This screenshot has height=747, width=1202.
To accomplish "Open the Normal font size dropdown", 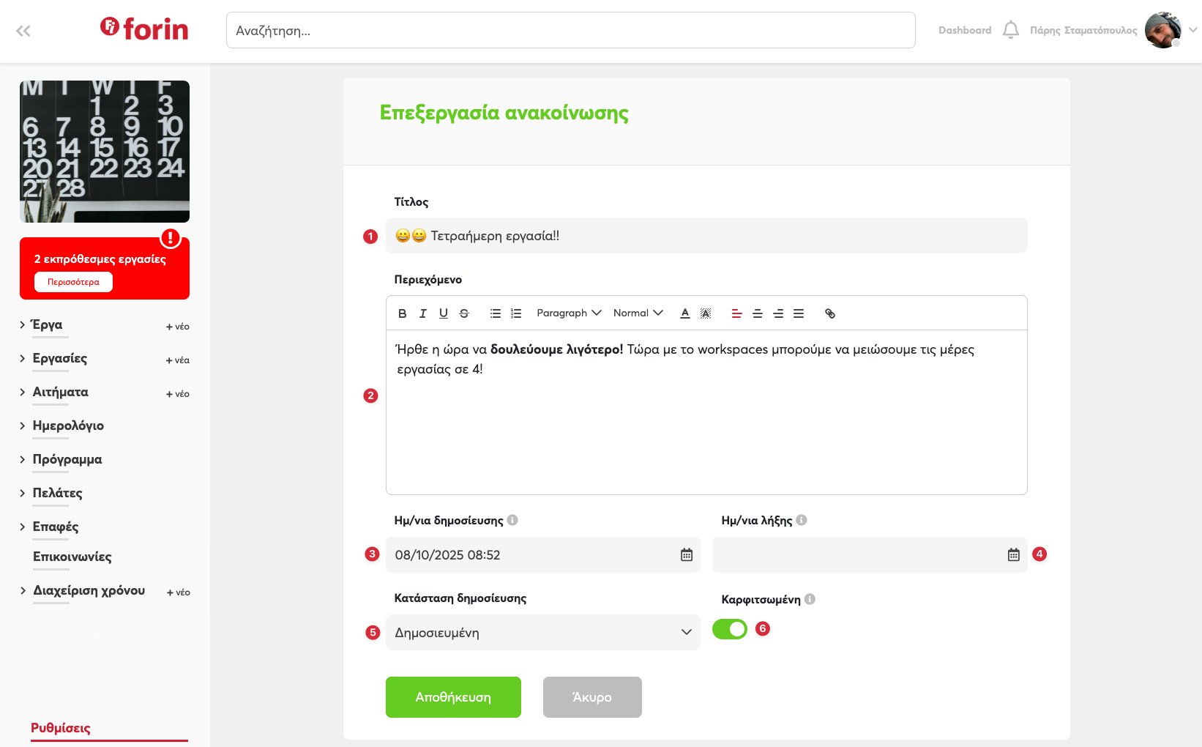I will point(638,313).
